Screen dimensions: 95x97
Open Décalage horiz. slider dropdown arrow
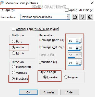tap(80, 40)
